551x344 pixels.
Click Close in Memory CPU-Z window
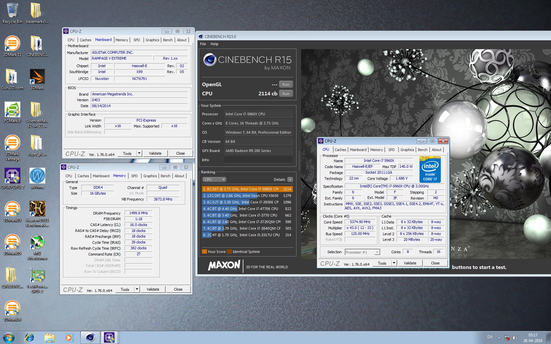[x=178, y=289]
